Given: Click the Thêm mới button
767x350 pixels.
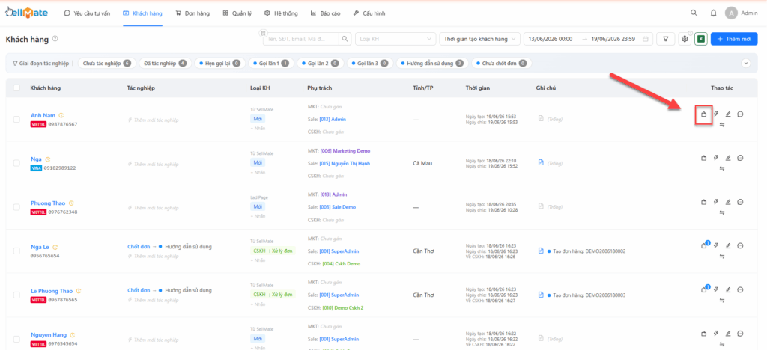Looking at the screenshot, I should click(x=734, y=39).
